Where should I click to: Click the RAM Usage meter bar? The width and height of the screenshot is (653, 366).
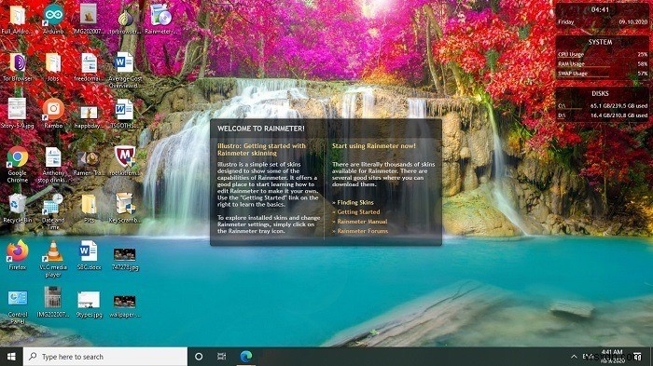pos(603,64)
